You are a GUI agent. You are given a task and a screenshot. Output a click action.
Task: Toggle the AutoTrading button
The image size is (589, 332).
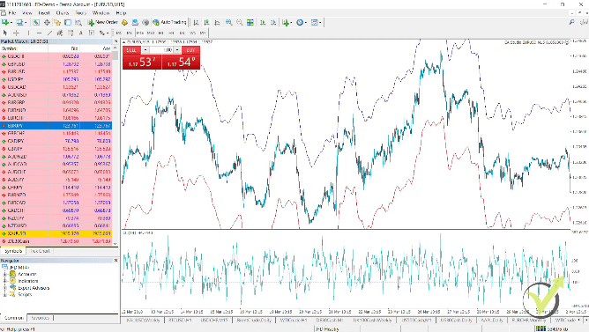pyautogui.click(x=169, y=23)
